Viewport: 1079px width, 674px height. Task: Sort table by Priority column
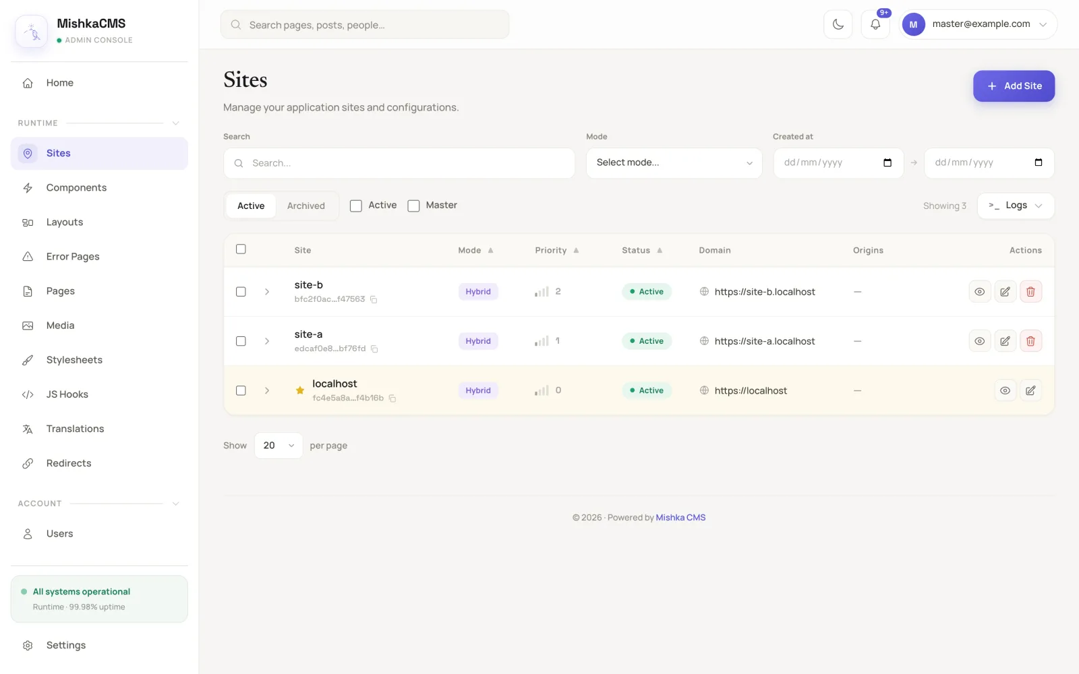pos(557,250)
